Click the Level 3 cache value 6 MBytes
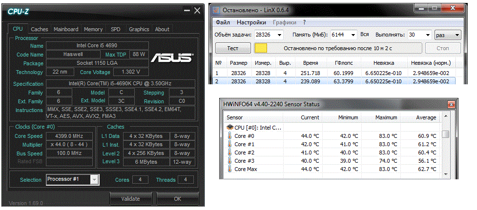 pos(146,162)
